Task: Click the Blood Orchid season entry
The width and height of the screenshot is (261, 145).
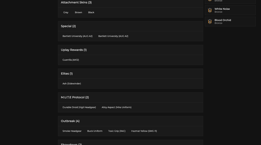Action: [x=230, y=22]
